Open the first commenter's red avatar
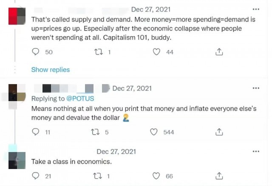 (x=17, y=17)
